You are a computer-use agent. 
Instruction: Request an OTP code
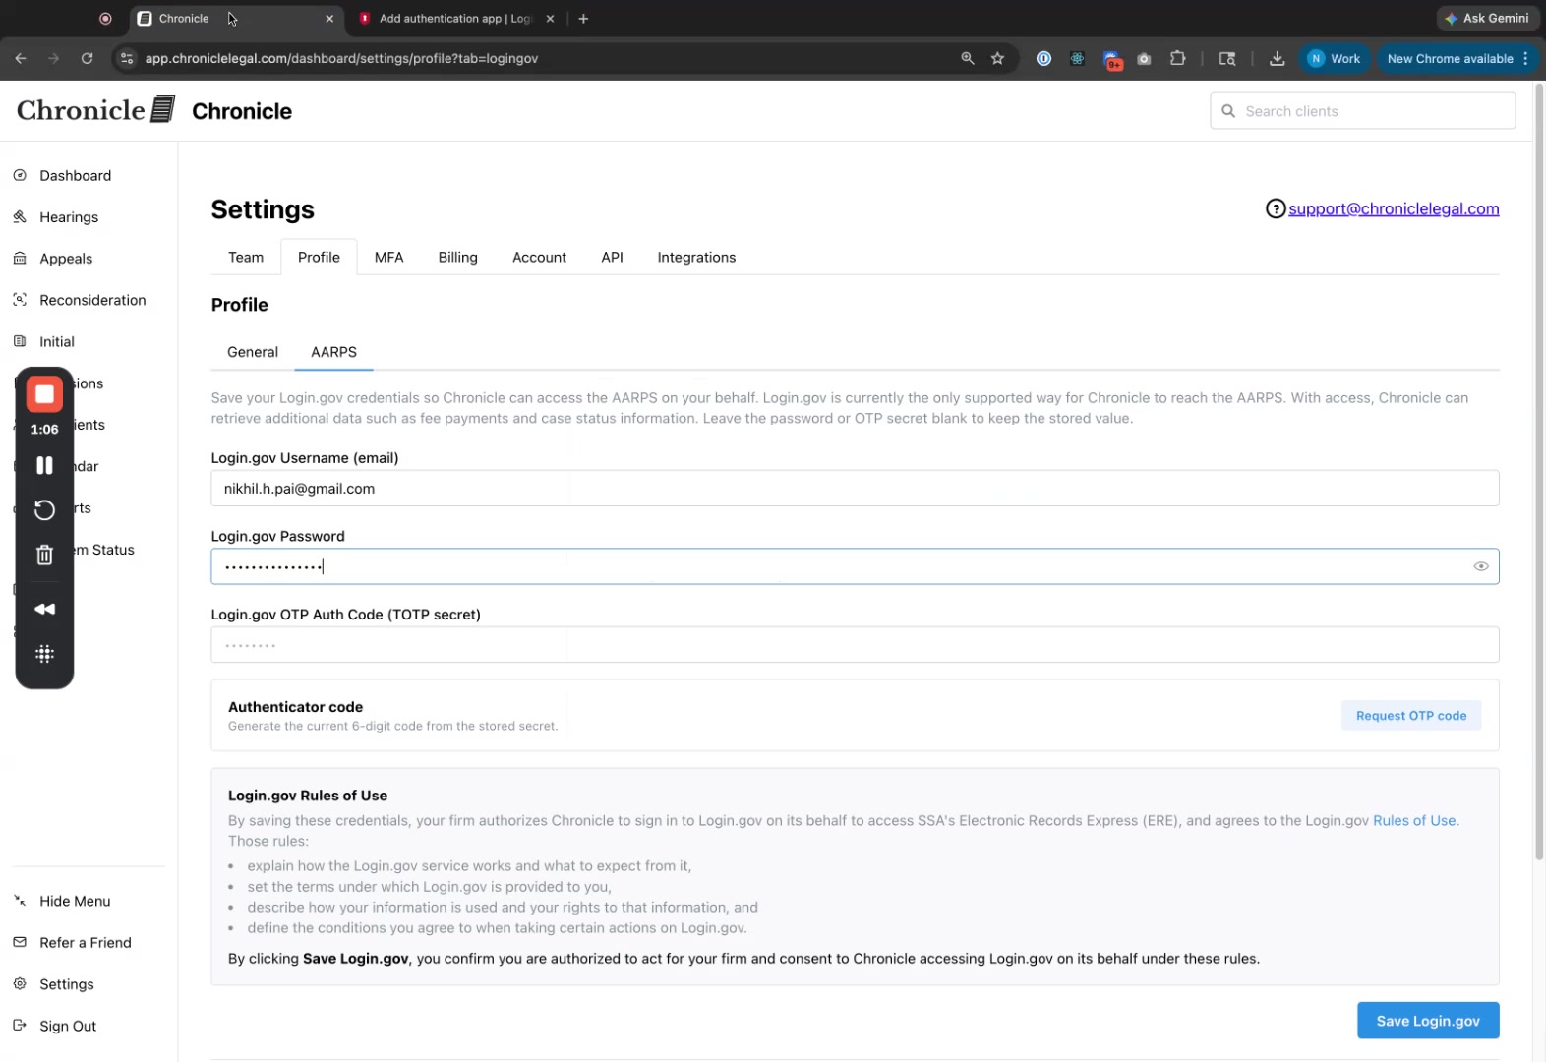coord(1411,716)
